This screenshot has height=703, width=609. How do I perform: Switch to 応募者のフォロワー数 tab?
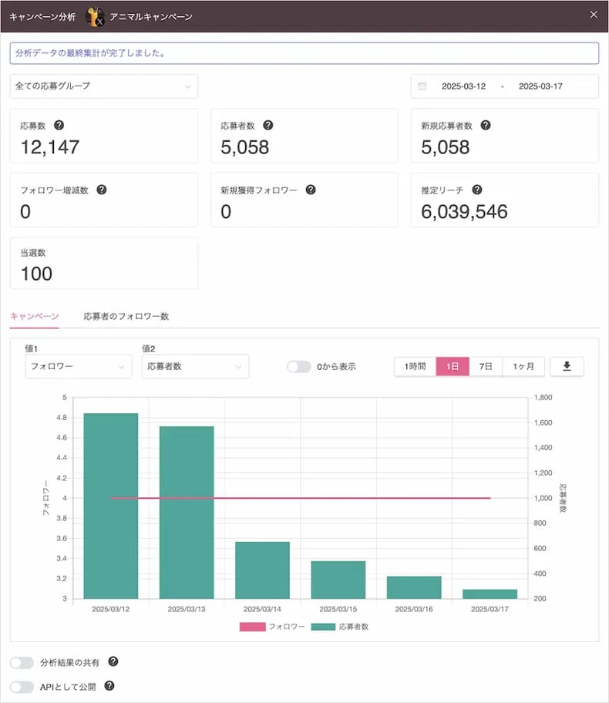click(x=126, y=316)
